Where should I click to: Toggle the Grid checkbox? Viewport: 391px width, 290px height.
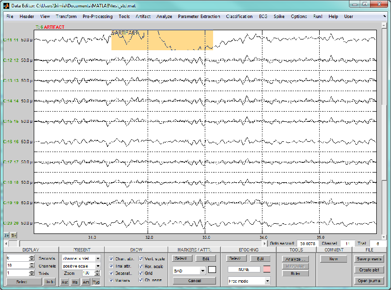point(141,273)
